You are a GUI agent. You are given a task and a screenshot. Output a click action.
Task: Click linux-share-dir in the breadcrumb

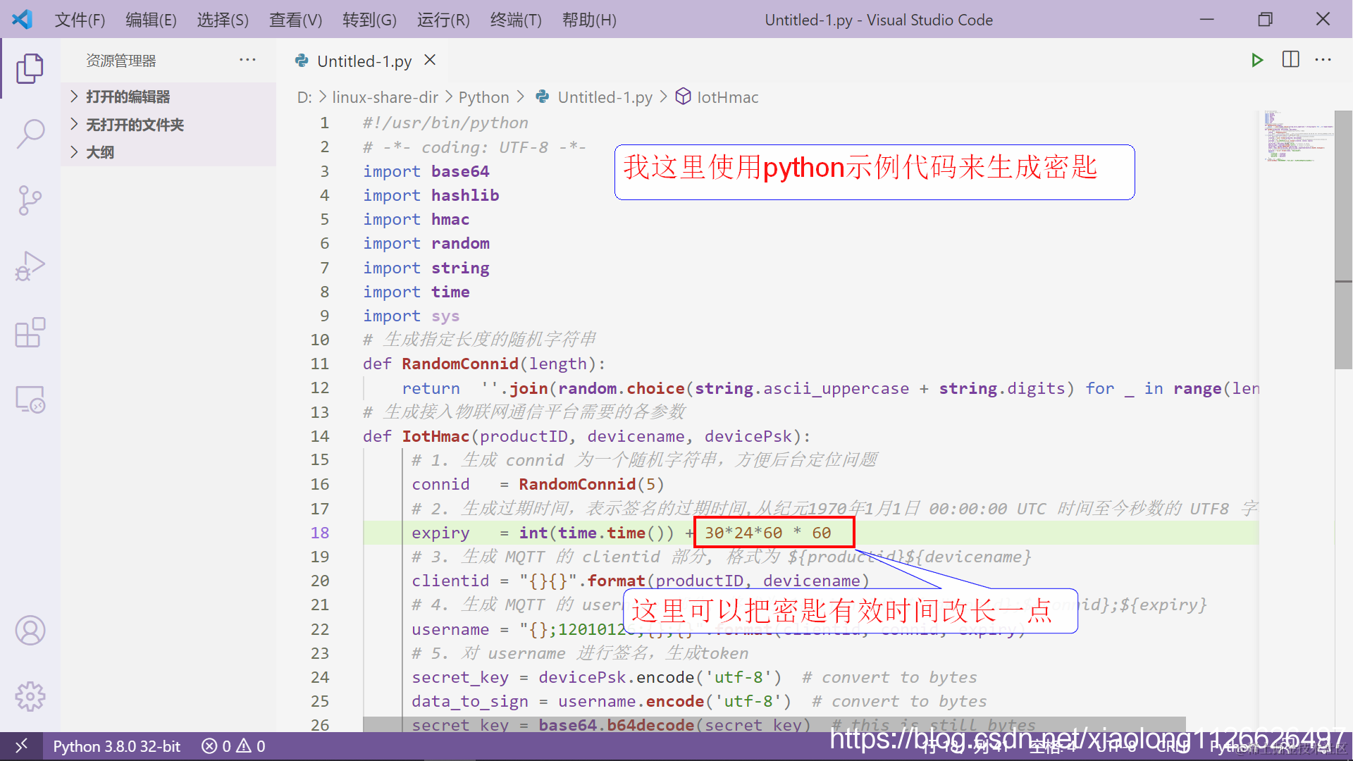pos(385,97)
